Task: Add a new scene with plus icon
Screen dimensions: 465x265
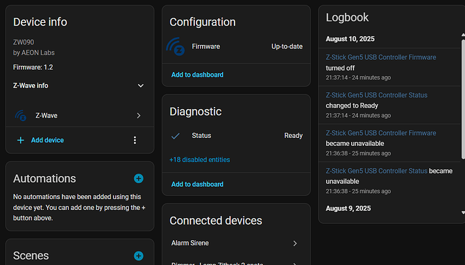Action: click(x=139, y=256)
